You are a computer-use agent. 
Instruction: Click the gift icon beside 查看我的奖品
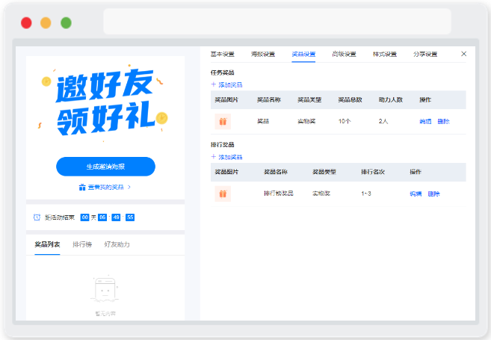pos(82,188)
